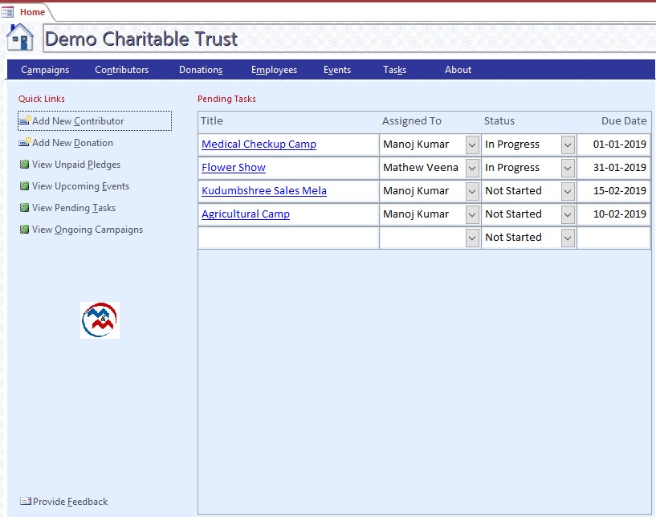Click the Demo Charitable Trust title field
The width and height of the screenshot is (656, 517).
coord(349,39)
